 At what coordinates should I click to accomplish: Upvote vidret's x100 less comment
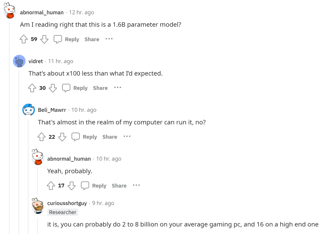(32, 88)
